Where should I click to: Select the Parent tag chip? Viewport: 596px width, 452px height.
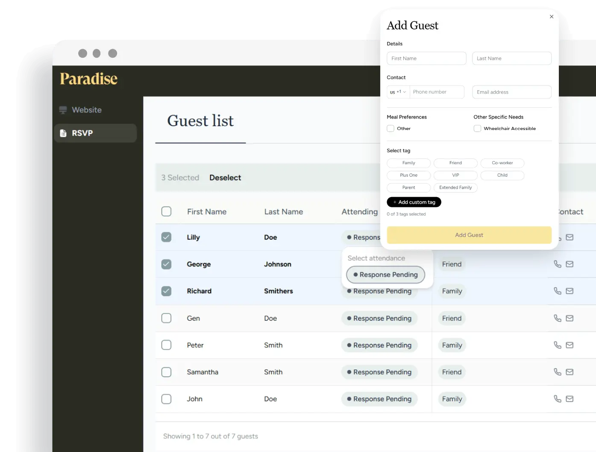tap(409, 188)
